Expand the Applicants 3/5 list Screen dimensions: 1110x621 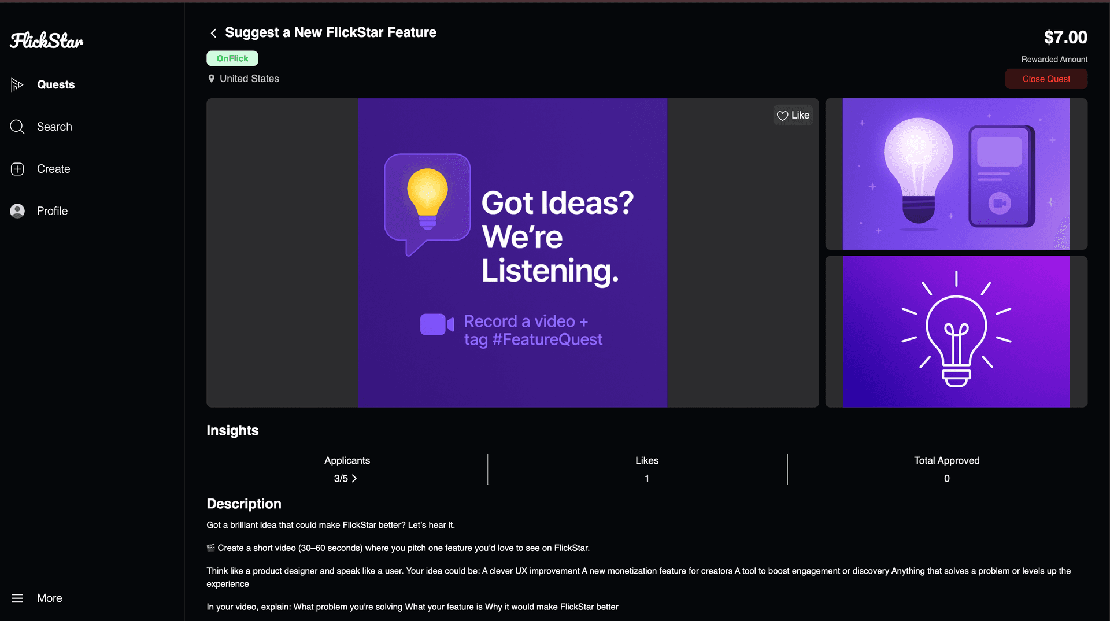pyautogui.click(x=346, y=478)
